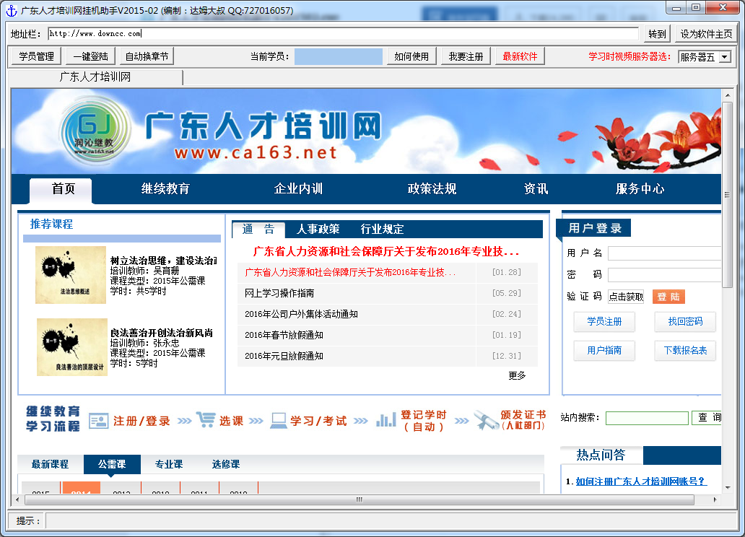Switch to the 人事政策 tab
Image resolution: width=745 pixels, height=537 pixels.
(x=318, y=230)
